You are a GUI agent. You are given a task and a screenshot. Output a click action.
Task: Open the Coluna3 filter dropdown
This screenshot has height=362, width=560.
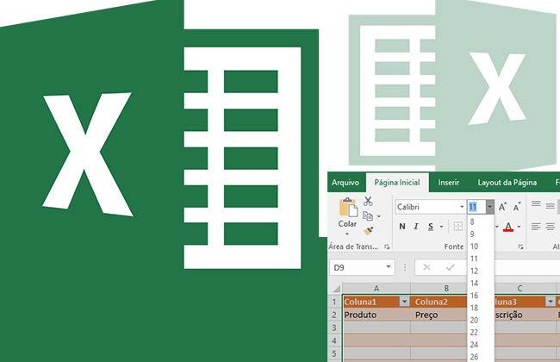[x=550, y=302]
